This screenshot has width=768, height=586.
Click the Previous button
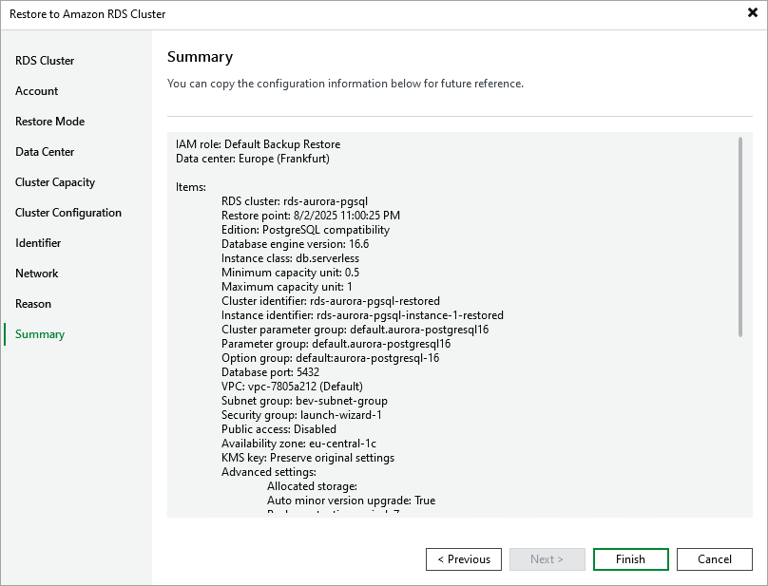464,559
